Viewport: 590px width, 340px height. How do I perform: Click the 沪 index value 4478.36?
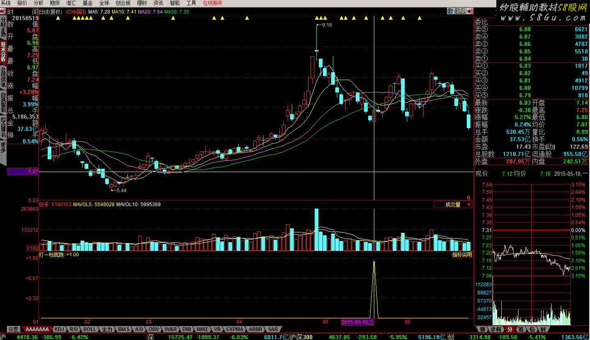pos(28,337)
